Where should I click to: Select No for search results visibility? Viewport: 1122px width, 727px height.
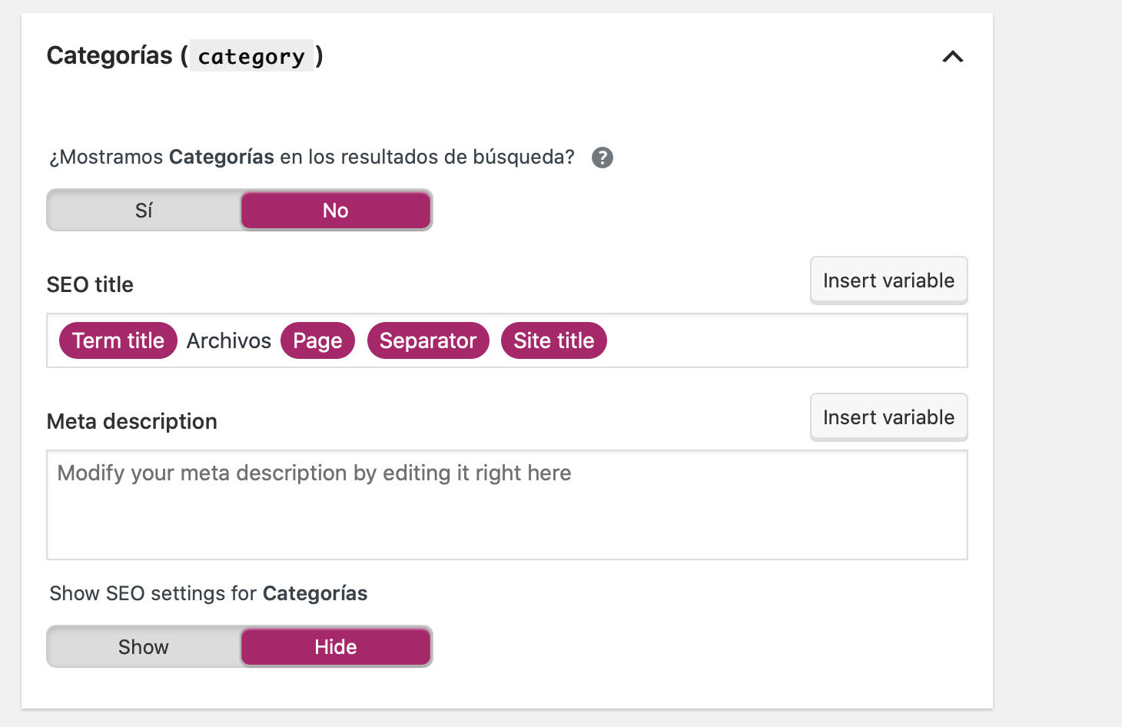tap(336, 210)
